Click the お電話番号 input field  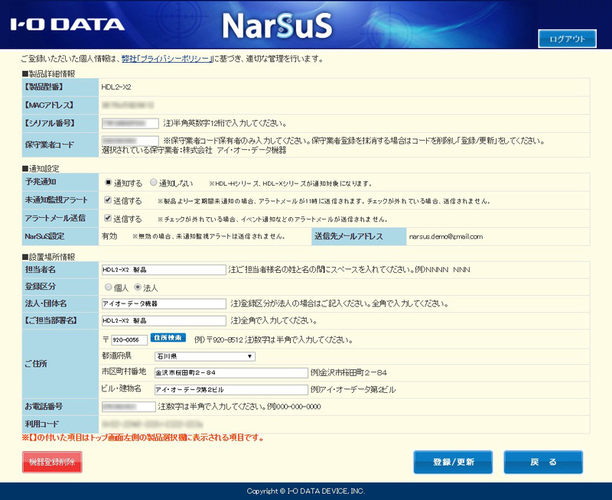click(129, 407)
